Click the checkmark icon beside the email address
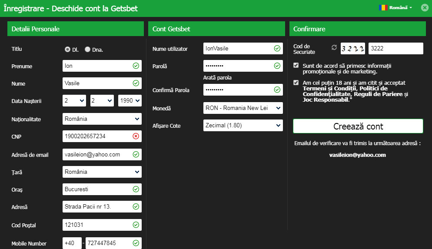This screenshot has height=249, width=432. click(136, 155)
